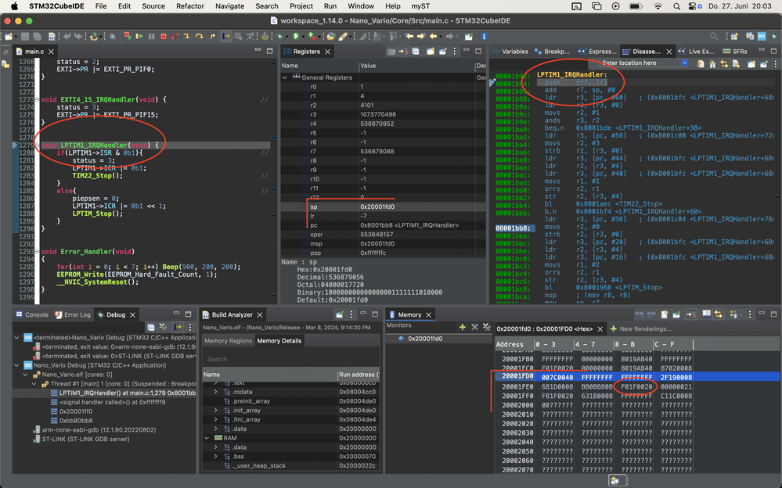Toggle Instruction Stepping Mode
Screen dimensions: 782x488
point(226,36)
